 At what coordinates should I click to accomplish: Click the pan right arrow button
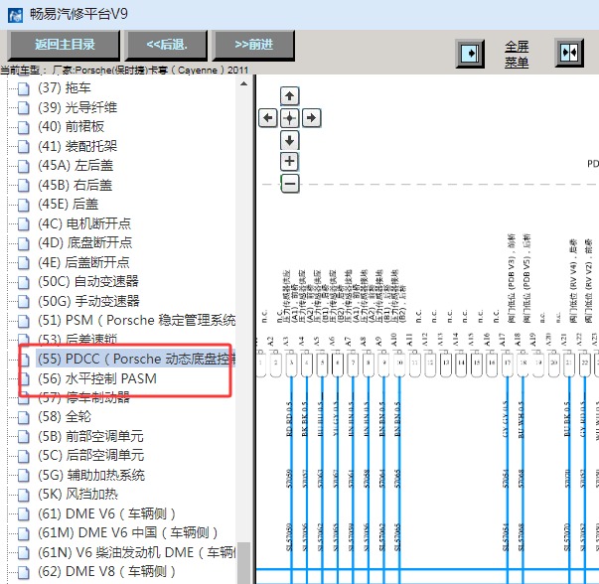click(x=311, y=117)
